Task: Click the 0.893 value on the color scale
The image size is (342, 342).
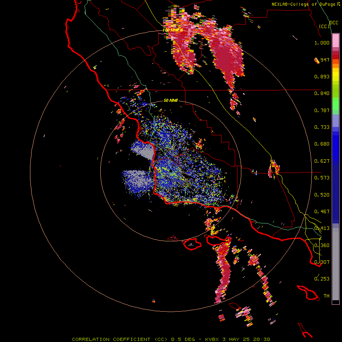Action: point(322,76)
